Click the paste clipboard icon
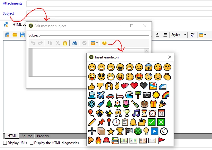 tap(65, 43)
